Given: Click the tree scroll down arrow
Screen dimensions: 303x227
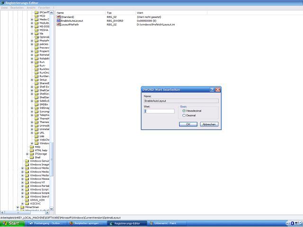Looking at the screenshot, I should [52, 209].
